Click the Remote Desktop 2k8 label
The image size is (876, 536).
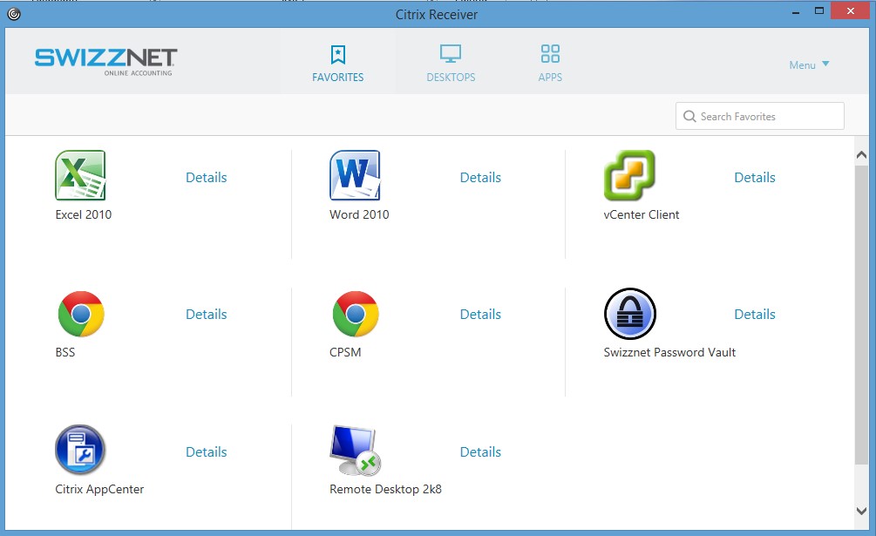pyautogui.click(x=385, y=490)
